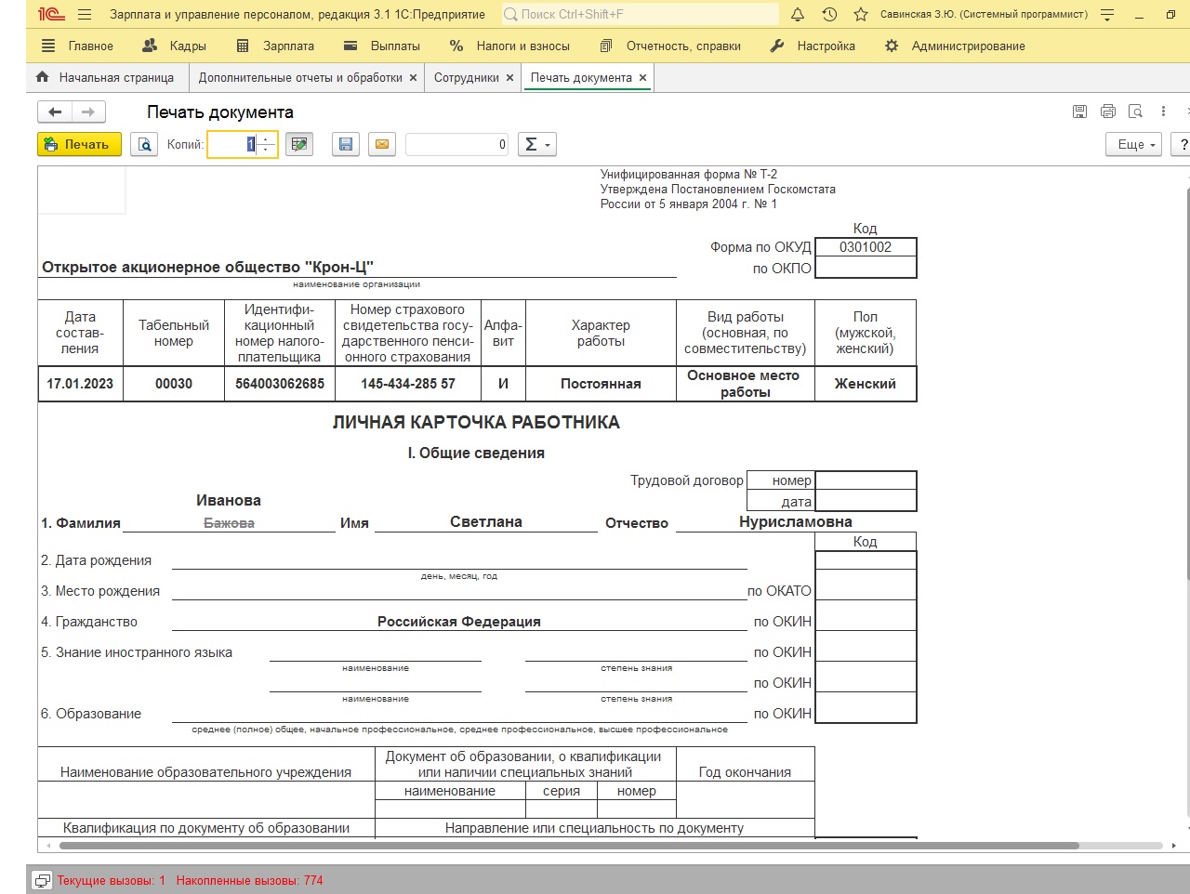Click the horizontal scrollbar under the document
This screenshot has height=894, width=1190.
[569, 846]
